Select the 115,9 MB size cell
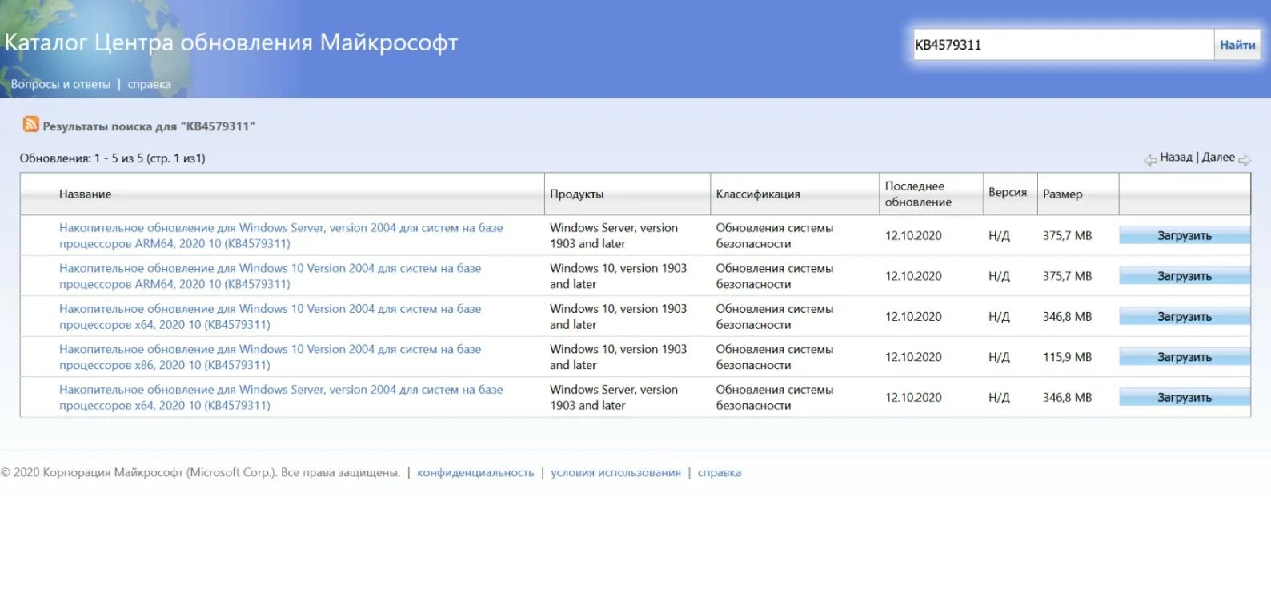 point(1067,357)
